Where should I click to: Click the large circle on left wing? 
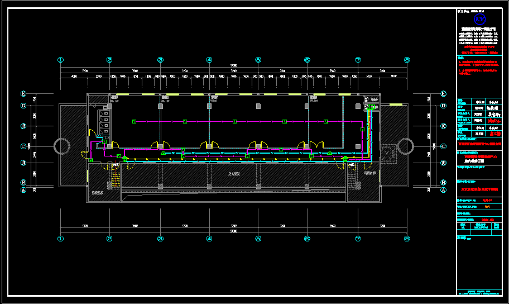(61, 146)
